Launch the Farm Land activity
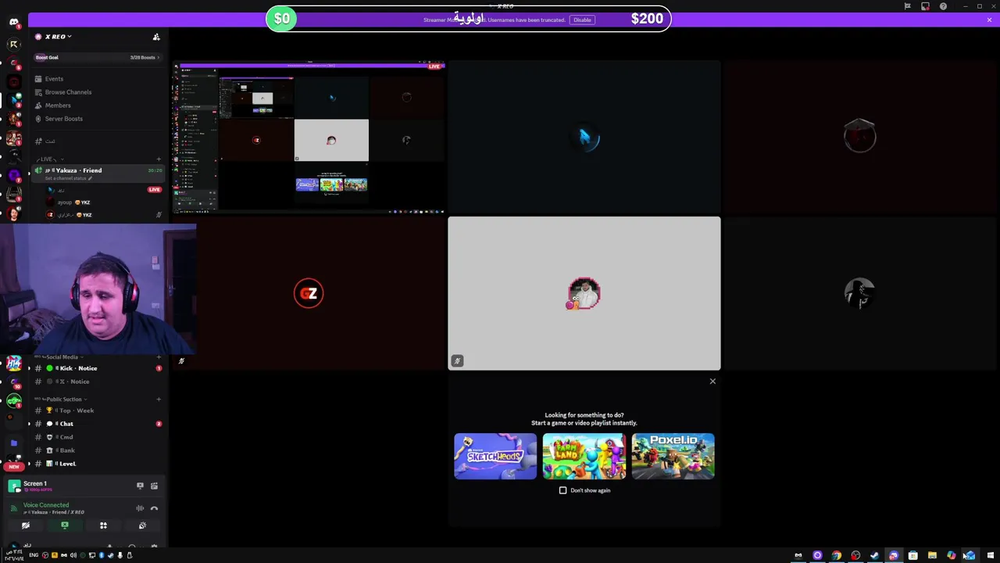This screenshot has height=563, width=1000. [584, 456]
